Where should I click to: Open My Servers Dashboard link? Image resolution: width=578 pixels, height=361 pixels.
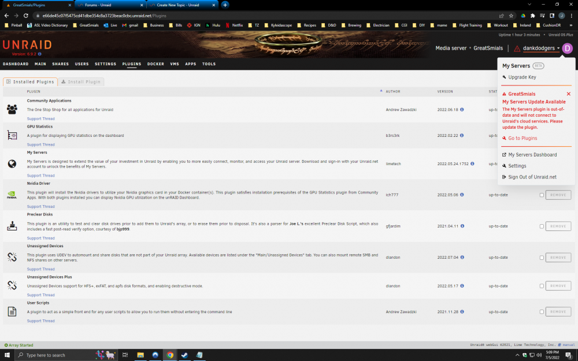coord(532,155)
